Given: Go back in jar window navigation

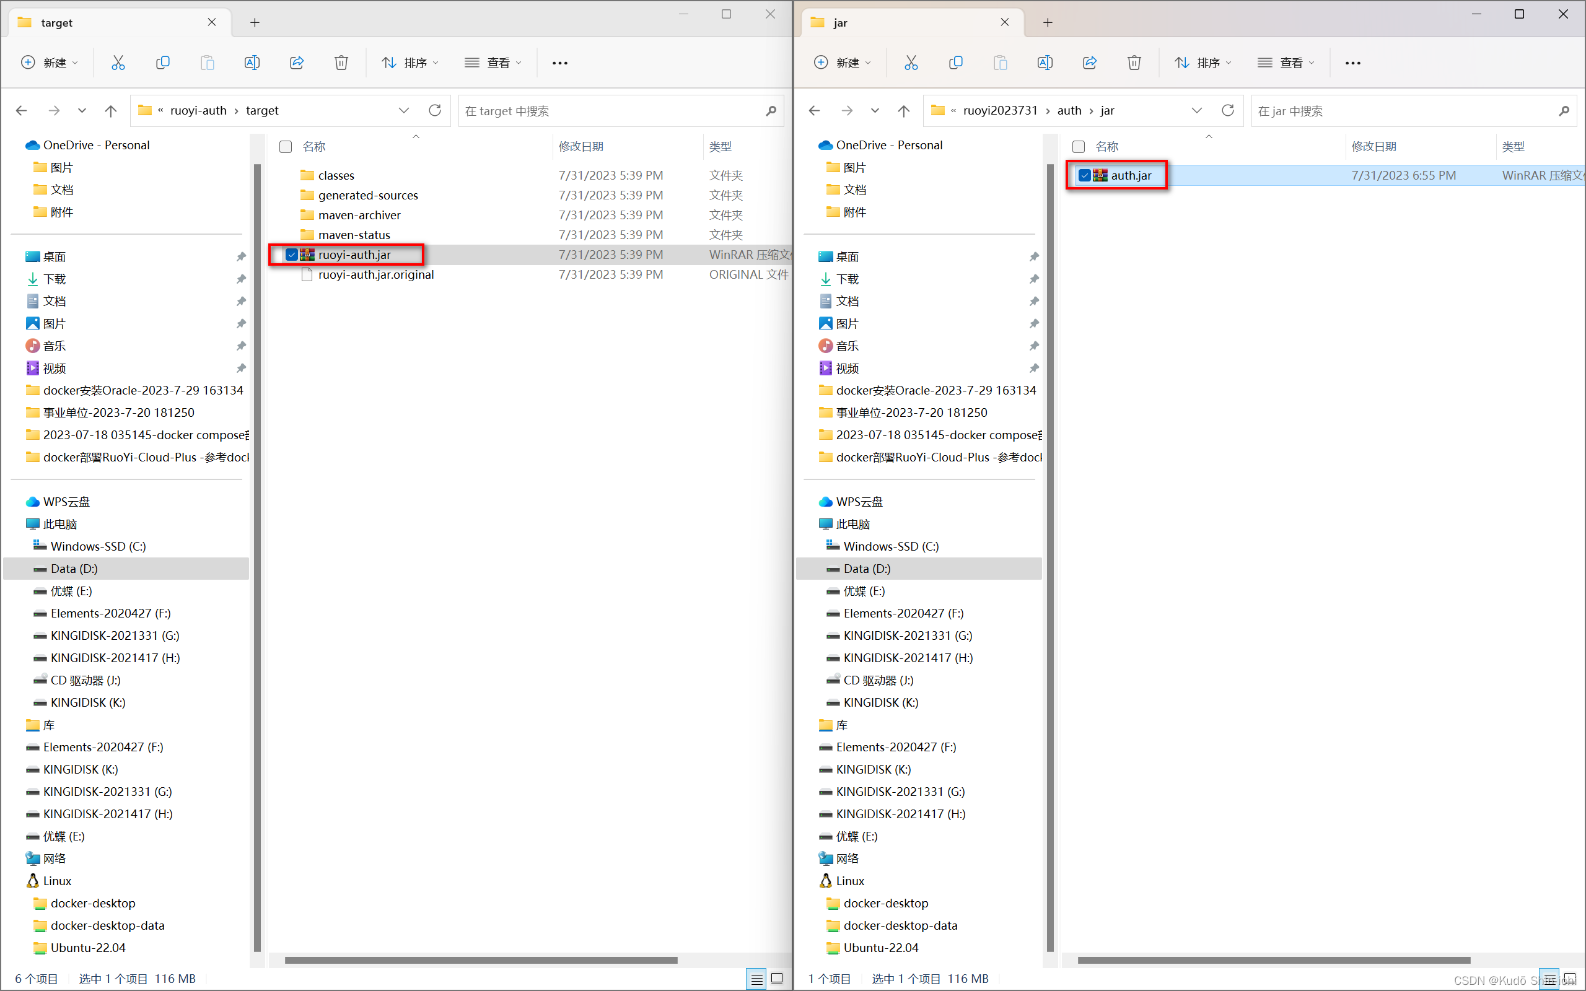Looking at the screenshot, I should (815, 111).
